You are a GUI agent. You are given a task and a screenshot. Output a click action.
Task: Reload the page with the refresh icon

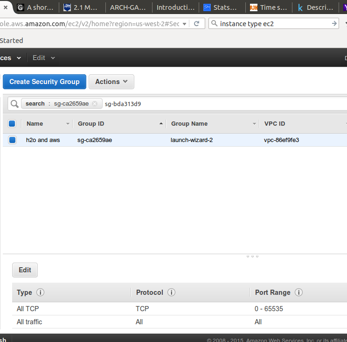pyautogui.click(x=196, y=24)
